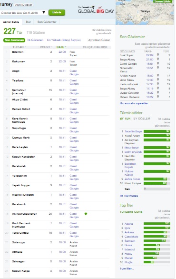Click Adana's green species progress bar
Image resolution: width=176 pixels, height=279 pixels.
tap(157, 224)
